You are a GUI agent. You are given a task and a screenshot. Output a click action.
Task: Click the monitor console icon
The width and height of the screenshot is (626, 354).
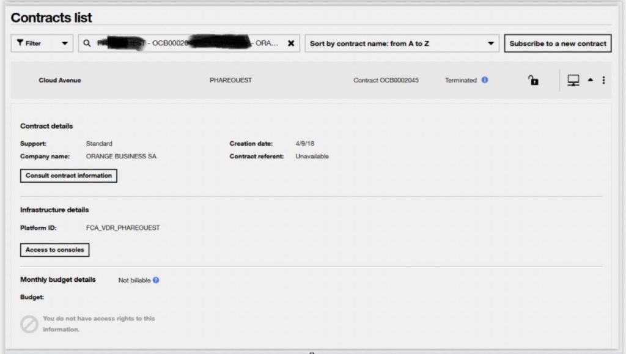(573, 80)
